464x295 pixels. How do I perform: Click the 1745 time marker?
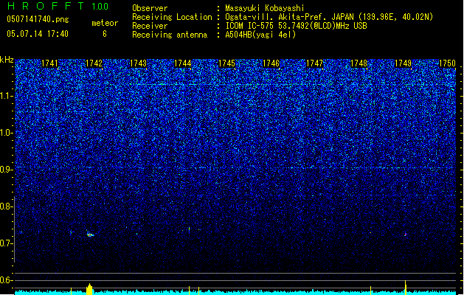pos(226,63)
